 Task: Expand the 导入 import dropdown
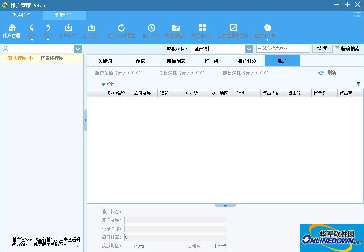click(x=32, y=39)
